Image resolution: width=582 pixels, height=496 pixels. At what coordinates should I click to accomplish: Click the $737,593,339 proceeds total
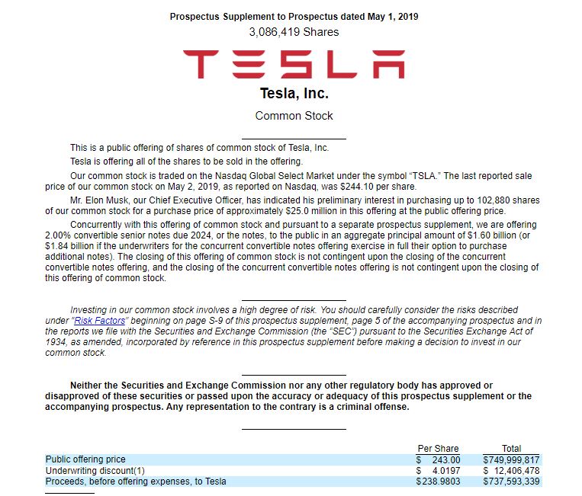click(511, 482)
